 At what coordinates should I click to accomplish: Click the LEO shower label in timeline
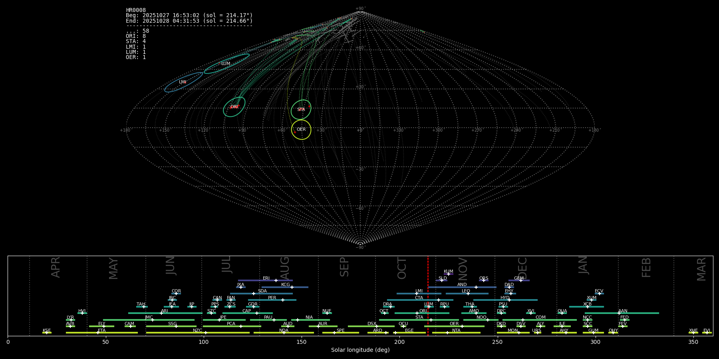pos(466,291)
